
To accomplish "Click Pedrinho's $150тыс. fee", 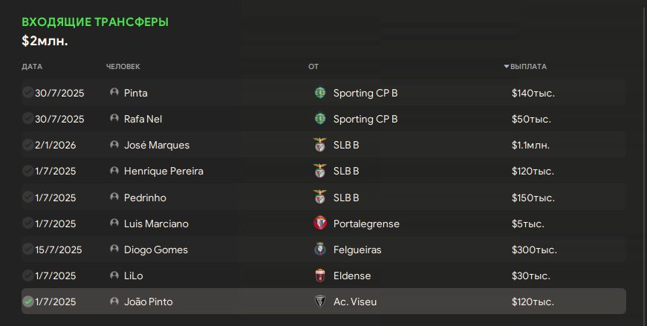I will click(533, 198).
